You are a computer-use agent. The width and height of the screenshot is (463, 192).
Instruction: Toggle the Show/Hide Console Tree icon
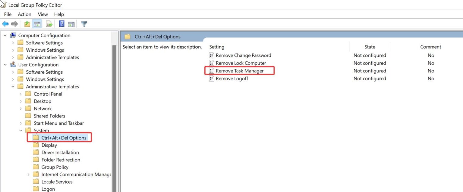point(36,24)
